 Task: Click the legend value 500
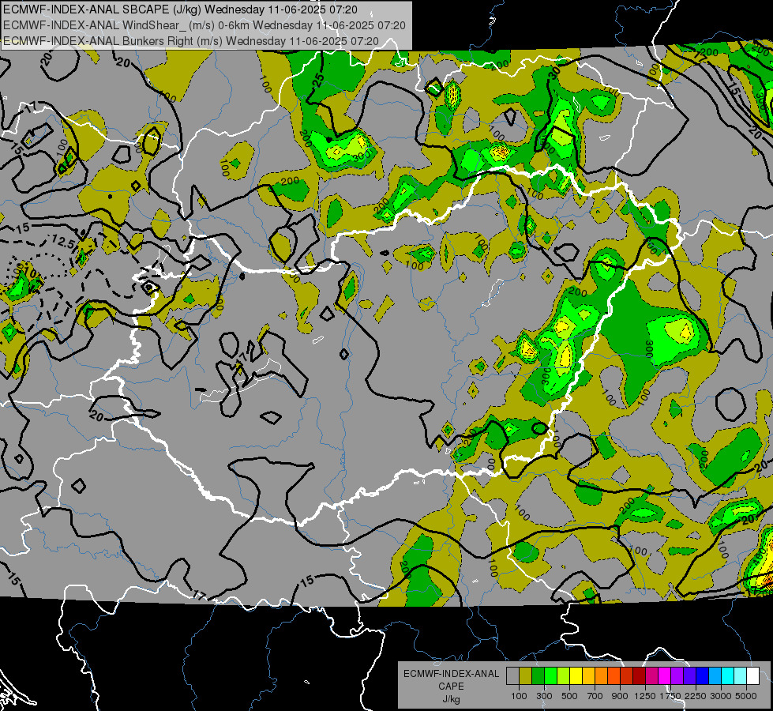click(569, 696)
